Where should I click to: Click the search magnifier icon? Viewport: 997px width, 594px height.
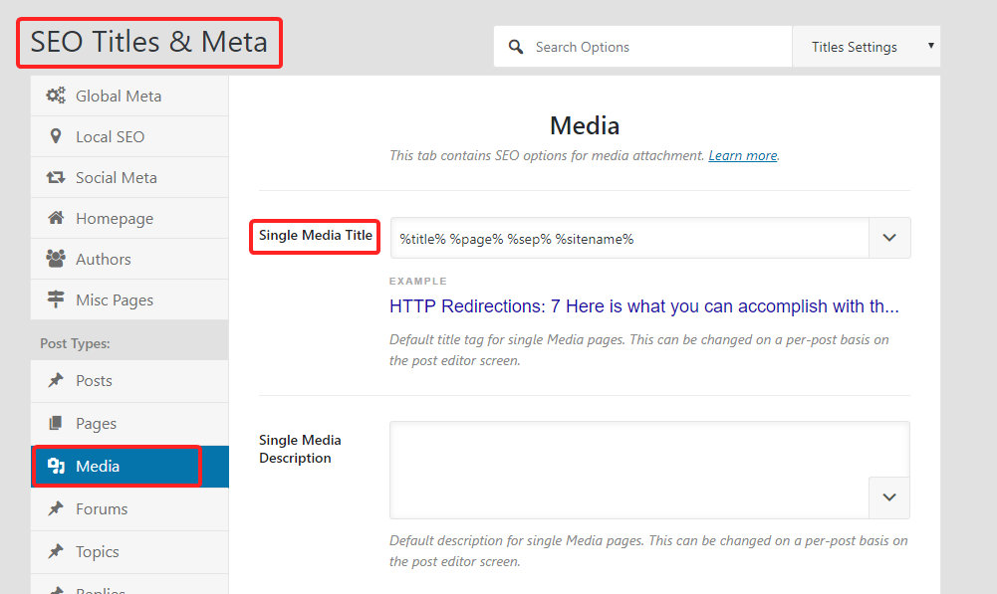tap(516, 47)
